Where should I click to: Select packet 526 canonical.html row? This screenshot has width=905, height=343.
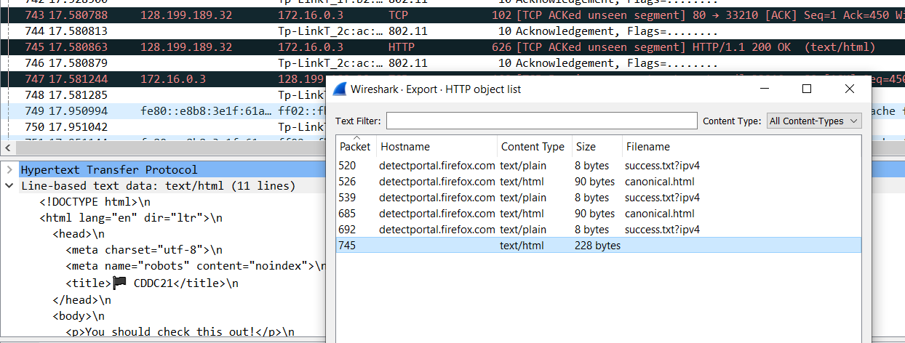point(598,182)
